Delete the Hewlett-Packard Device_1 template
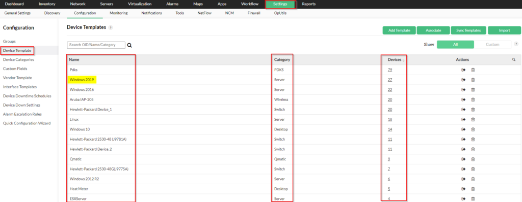 (473, 110)
